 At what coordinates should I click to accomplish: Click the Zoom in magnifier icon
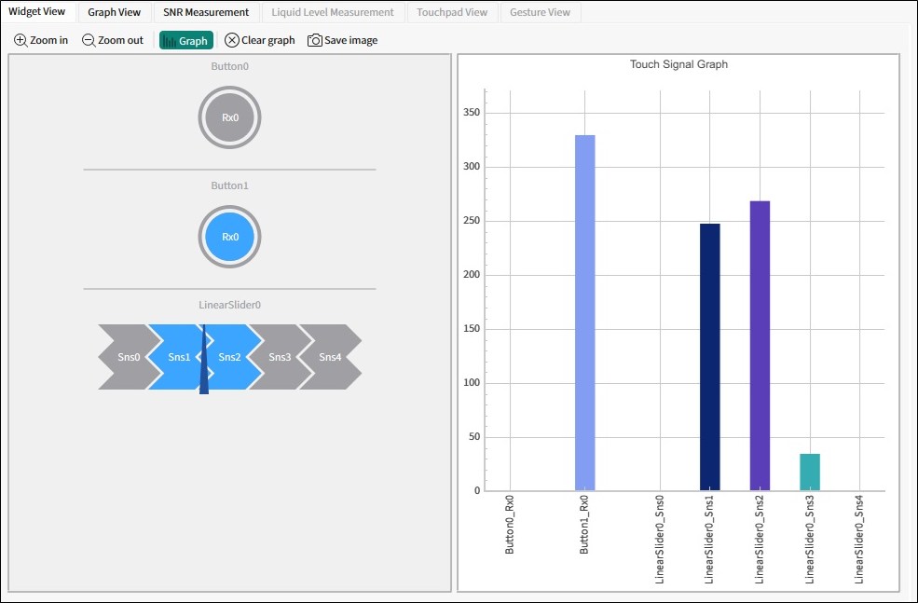point(21,40)
